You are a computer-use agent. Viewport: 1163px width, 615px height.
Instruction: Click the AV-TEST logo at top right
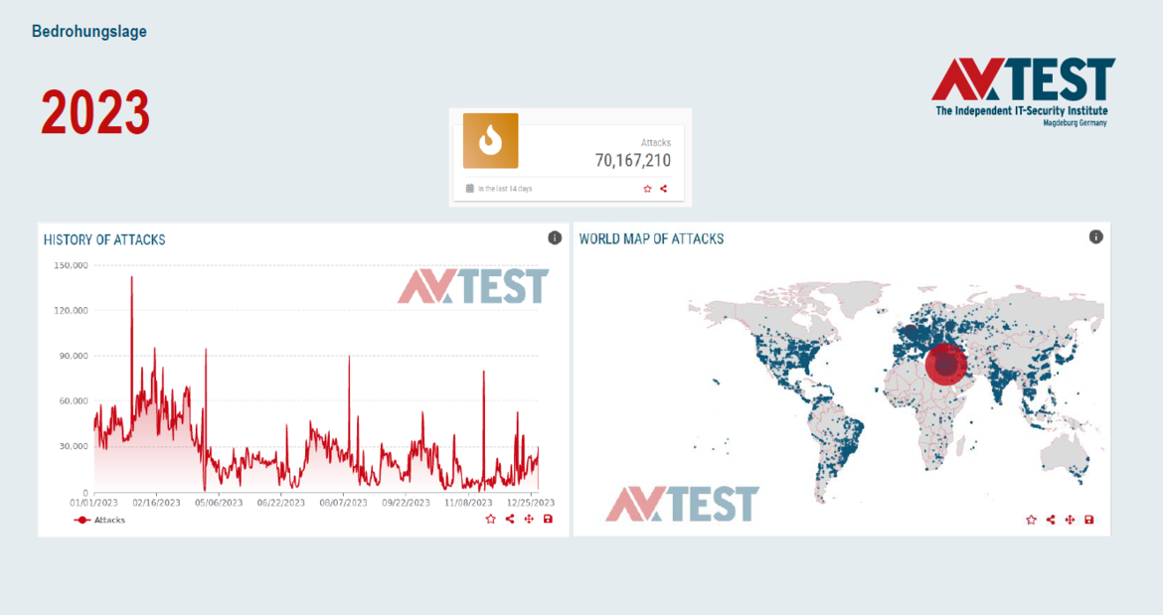tap(1022, 89)
